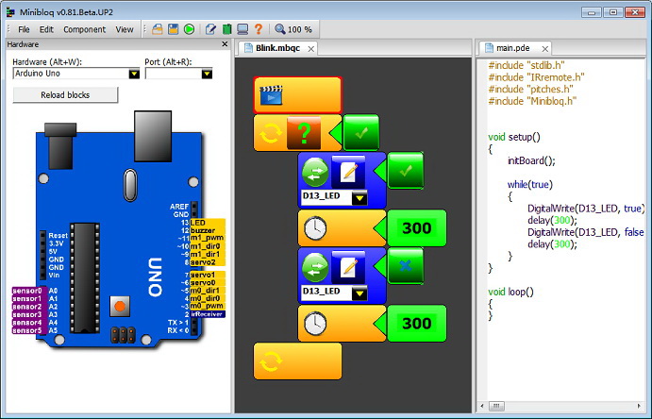
Task: Open the Port dropdown list
Action: [205, 74]
